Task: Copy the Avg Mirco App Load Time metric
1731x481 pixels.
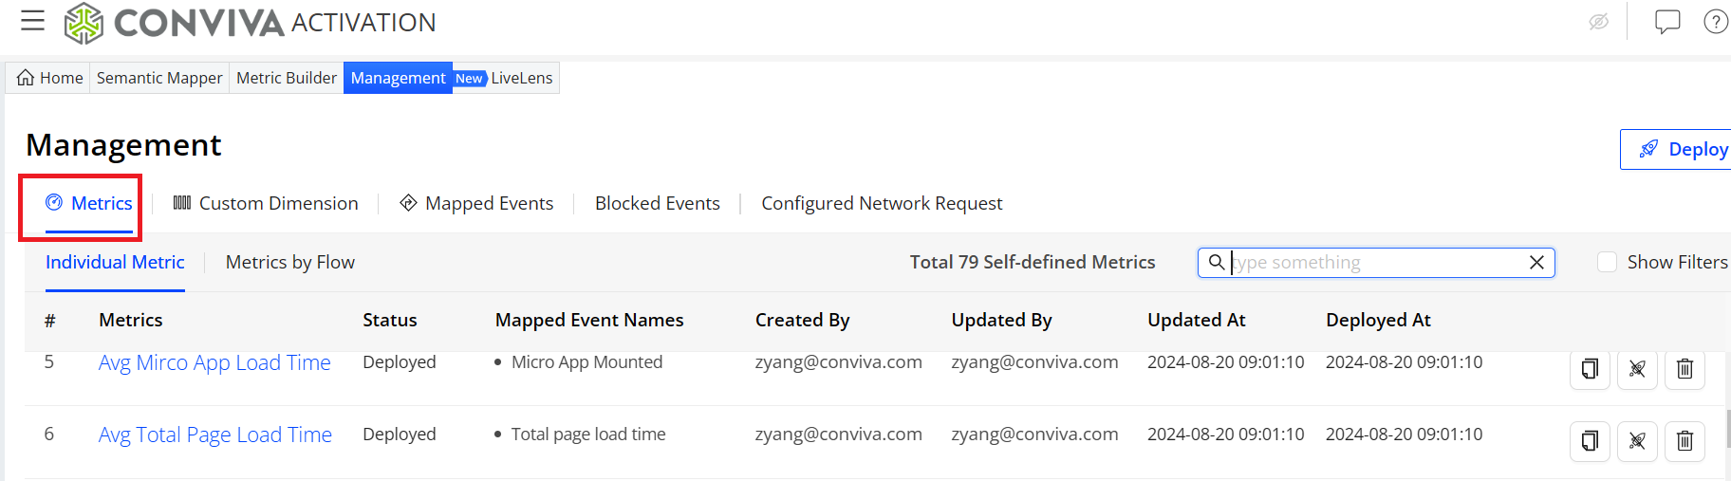Action: point(1591,368)
